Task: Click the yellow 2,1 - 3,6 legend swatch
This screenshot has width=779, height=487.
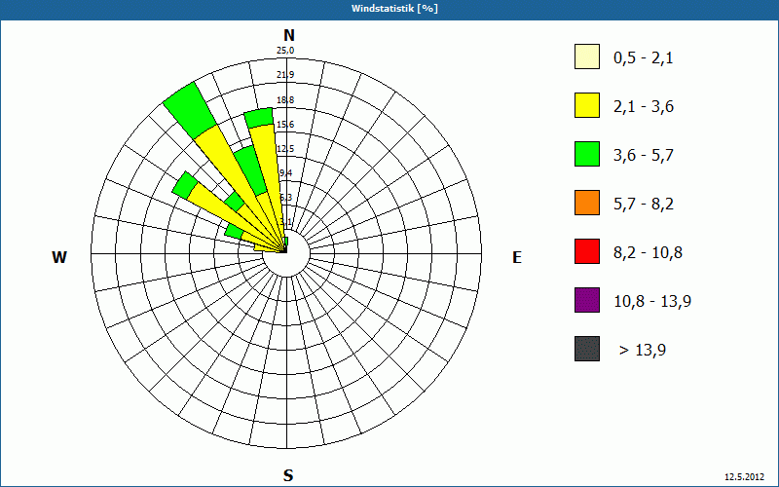Action: 587,105
